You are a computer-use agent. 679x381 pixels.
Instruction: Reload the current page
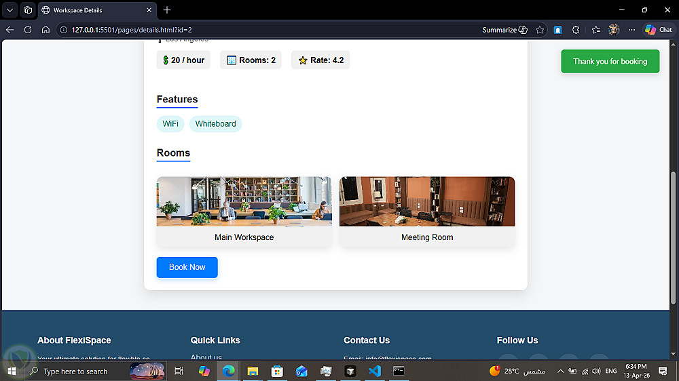pyautogui.click(x=28, y=30)
